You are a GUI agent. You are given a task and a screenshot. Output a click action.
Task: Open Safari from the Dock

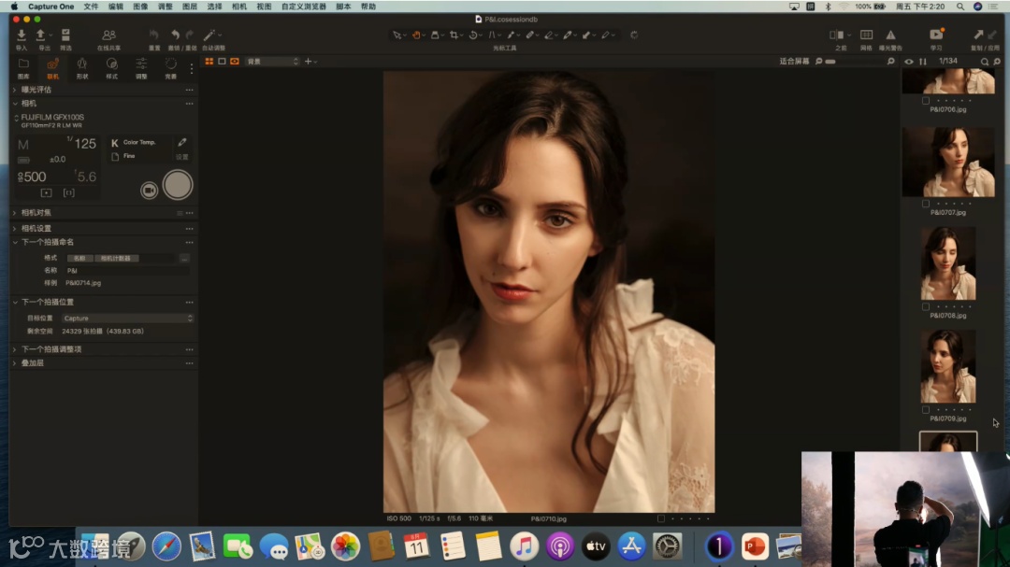[x=166, y=546]
